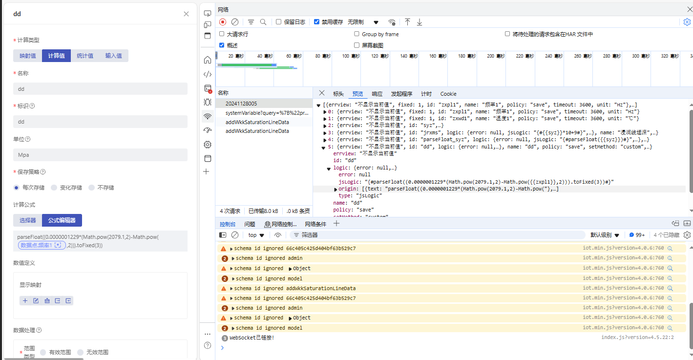The width and height of the screenshot is (693, 360).
Task: Open Console tool icon in activity bar
Action: (x=208, y=88)
